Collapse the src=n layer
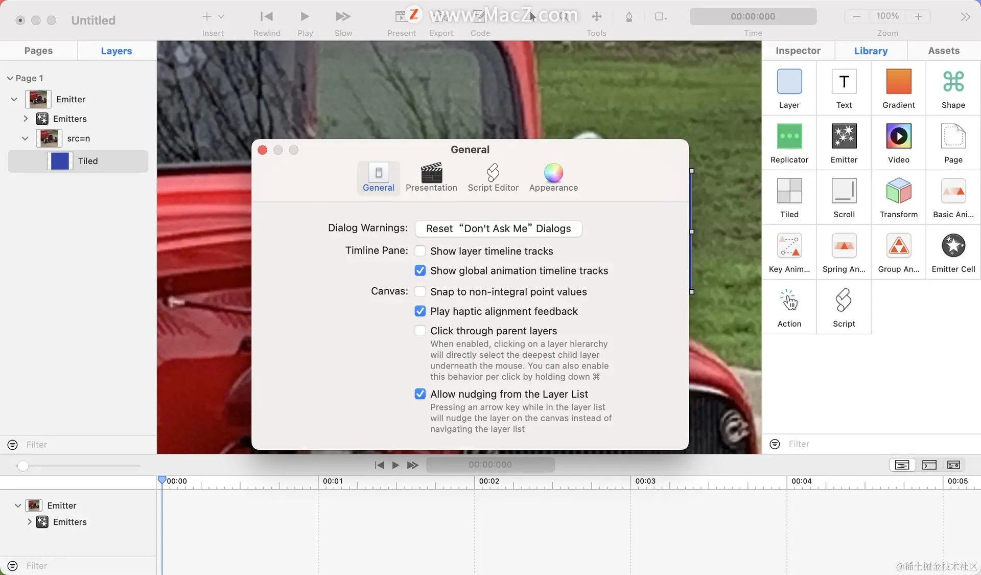The height and width of the screenshot is (575, 981). coord(25,139)
